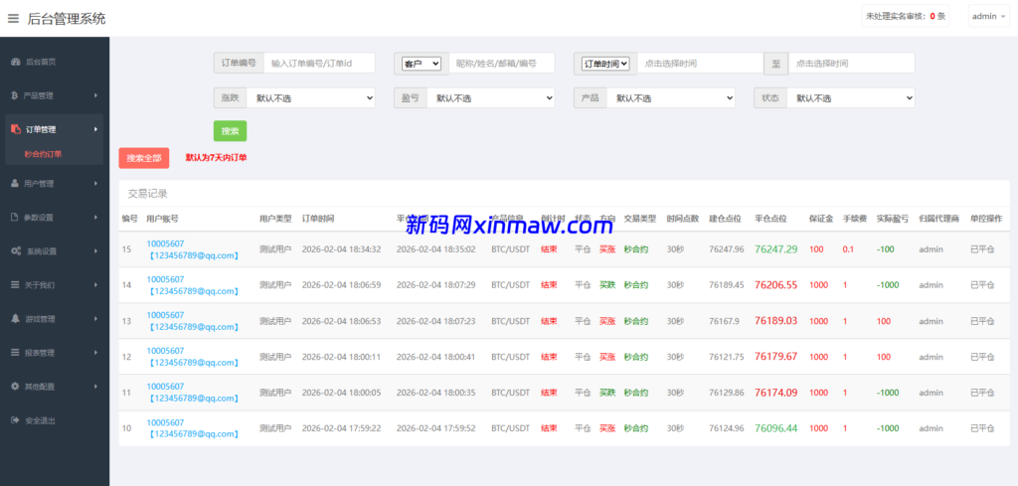The width and height of the screenshot is (1018, 486).
Task: Open the 涨跌 filter dropdown
Action: [x=310, y=98]
